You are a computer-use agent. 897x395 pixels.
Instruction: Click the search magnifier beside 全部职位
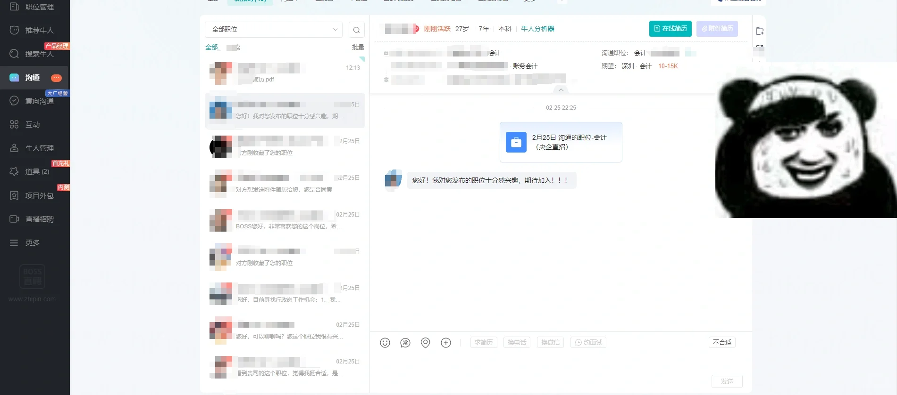(x=356, y=30)
